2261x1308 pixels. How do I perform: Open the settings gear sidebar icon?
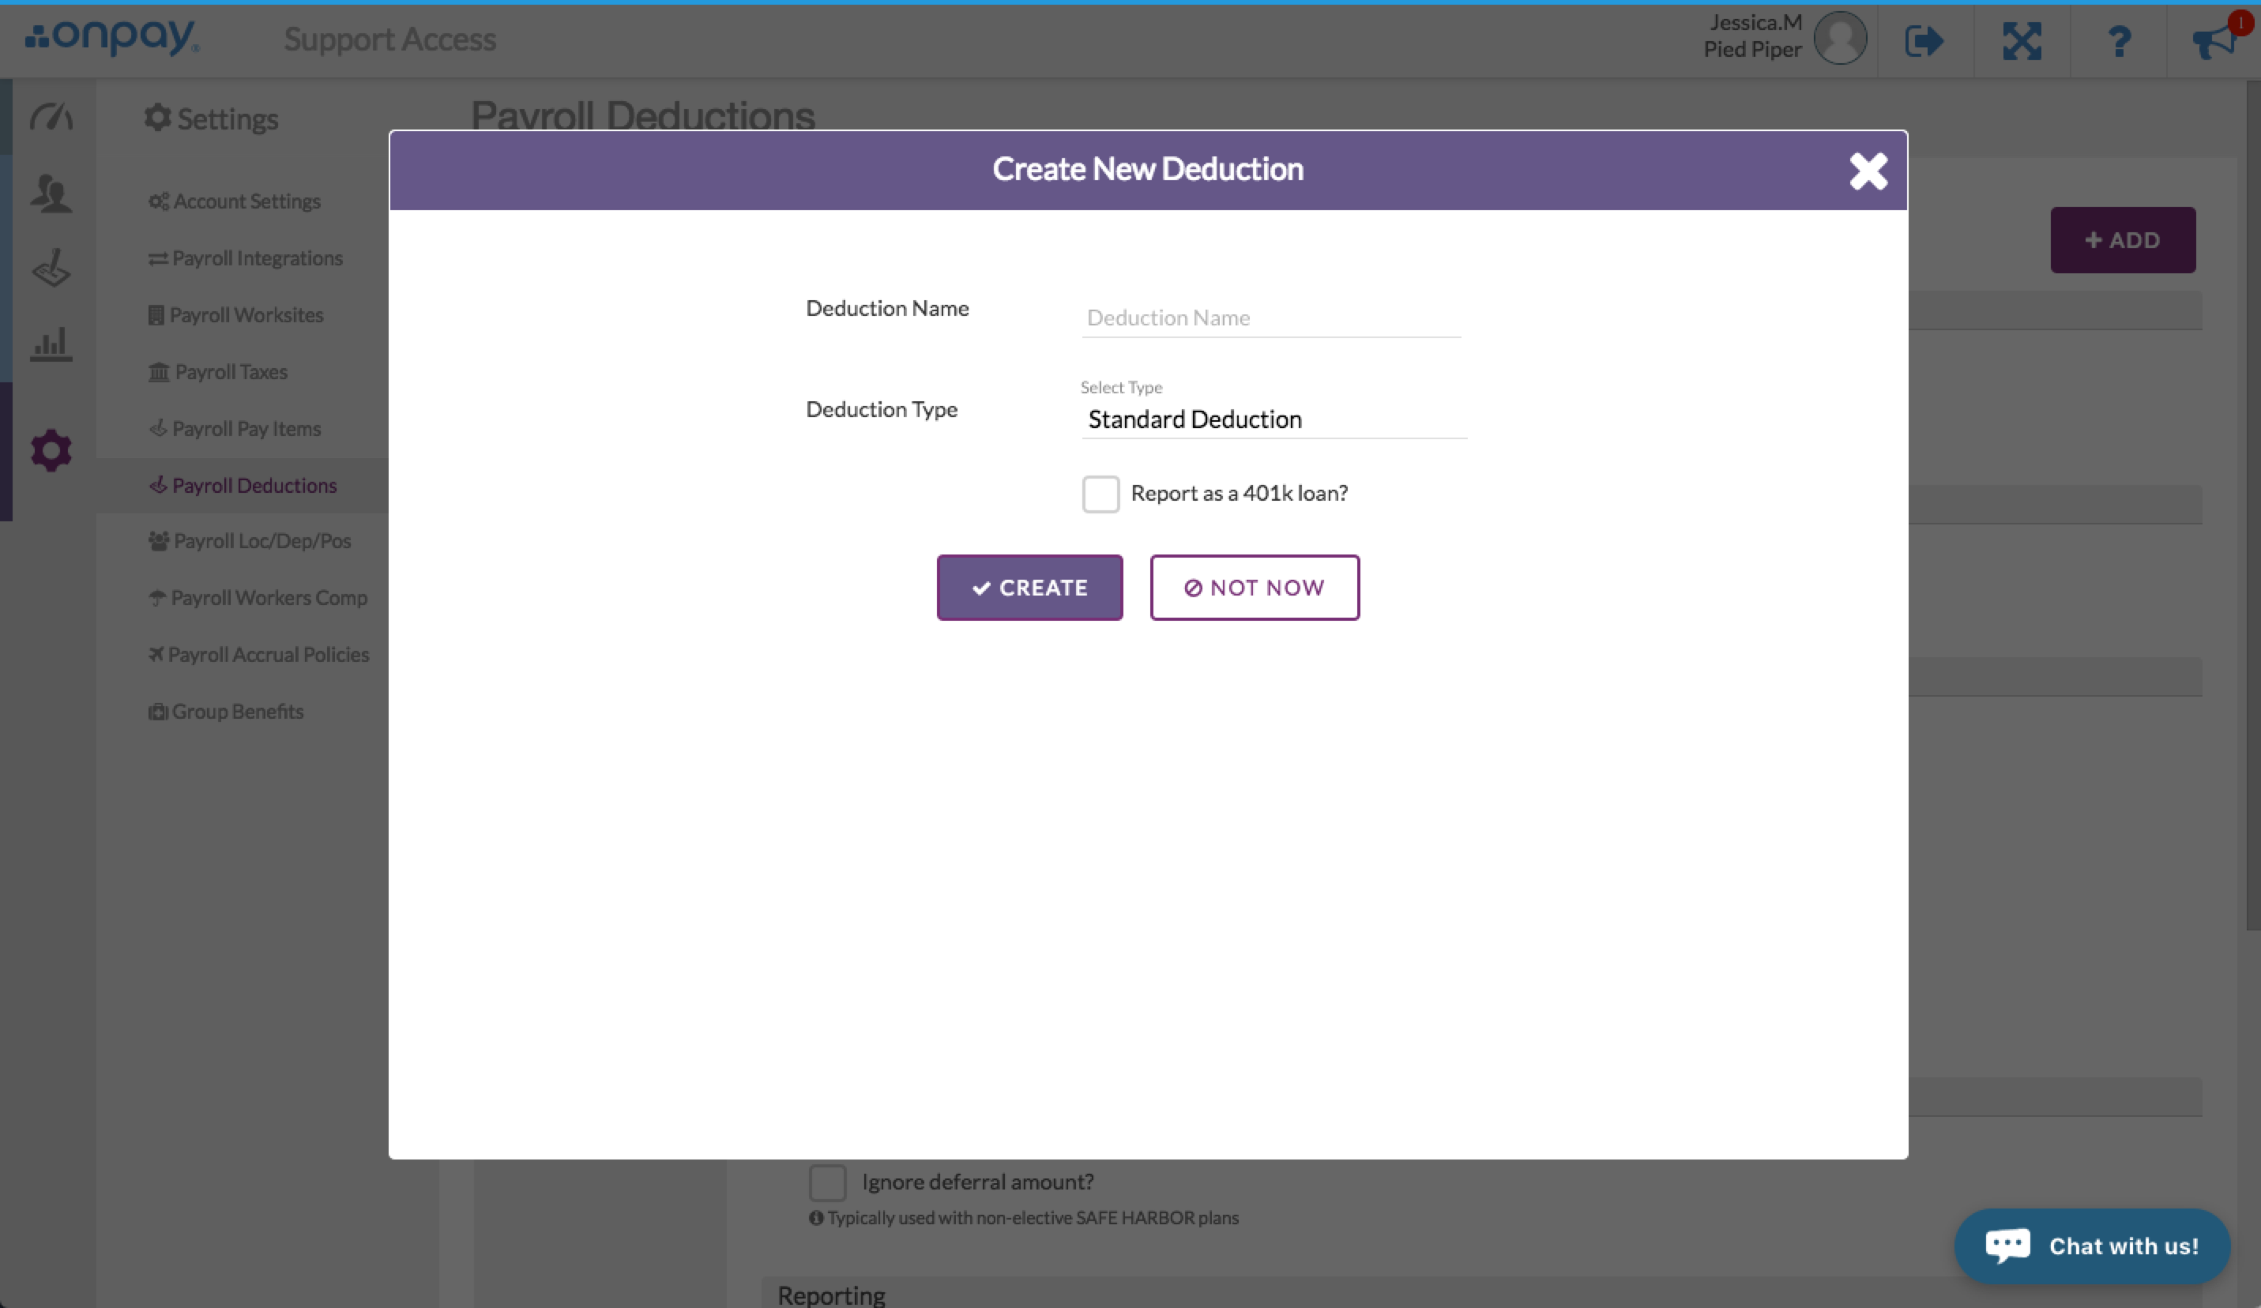point(51,450)
